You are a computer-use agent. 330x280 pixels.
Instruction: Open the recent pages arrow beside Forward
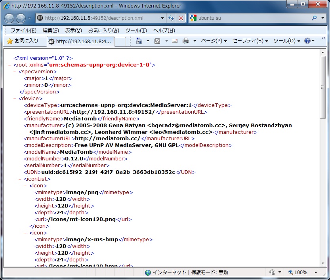pyautogui.click(x=29, y=18)
